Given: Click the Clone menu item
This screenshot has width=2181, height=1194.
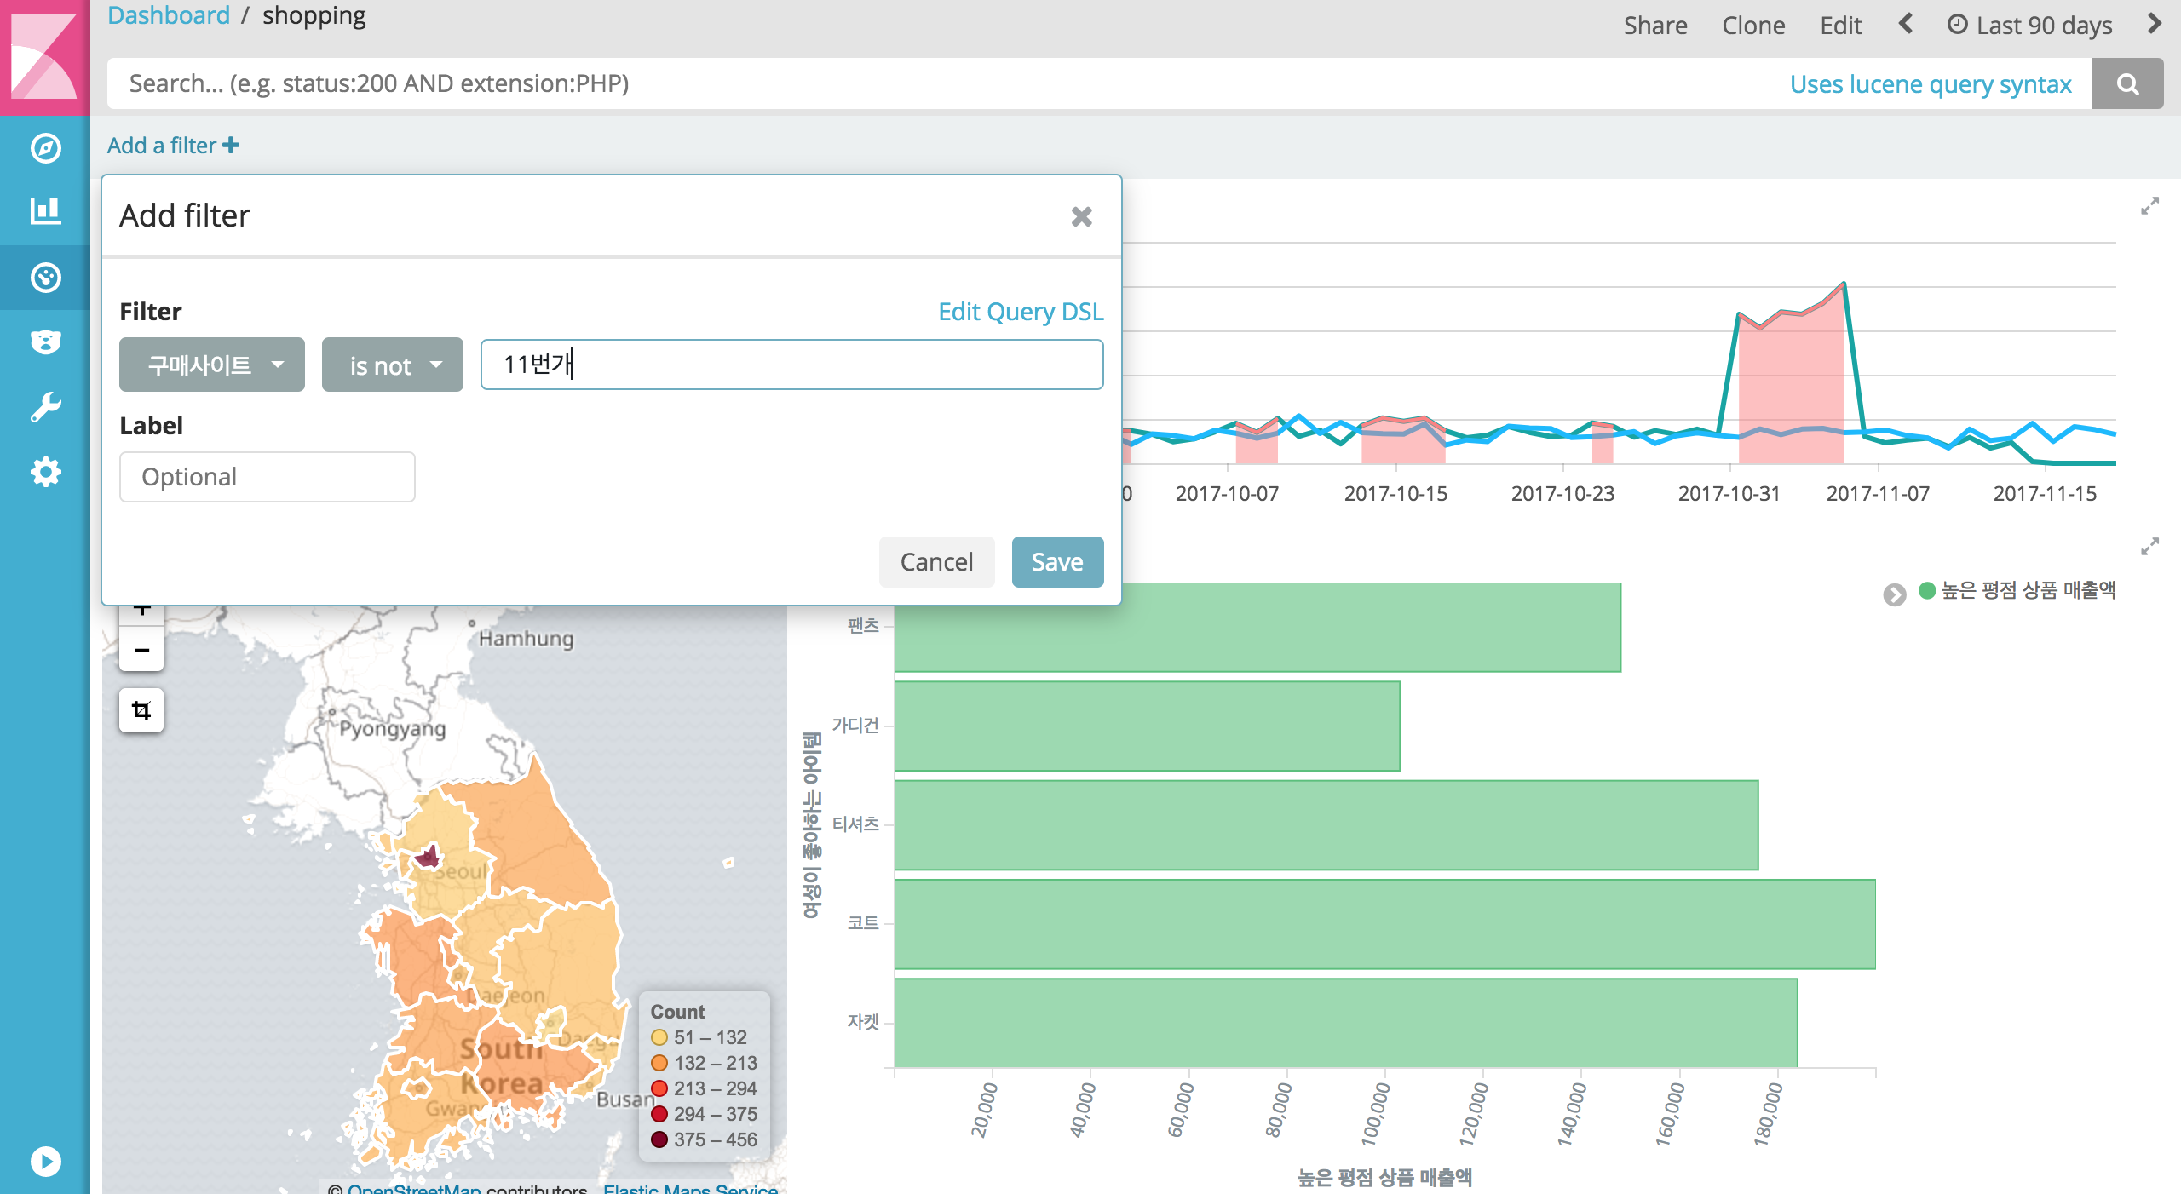Looking at the screenshot, I should tap(1752, 26).
